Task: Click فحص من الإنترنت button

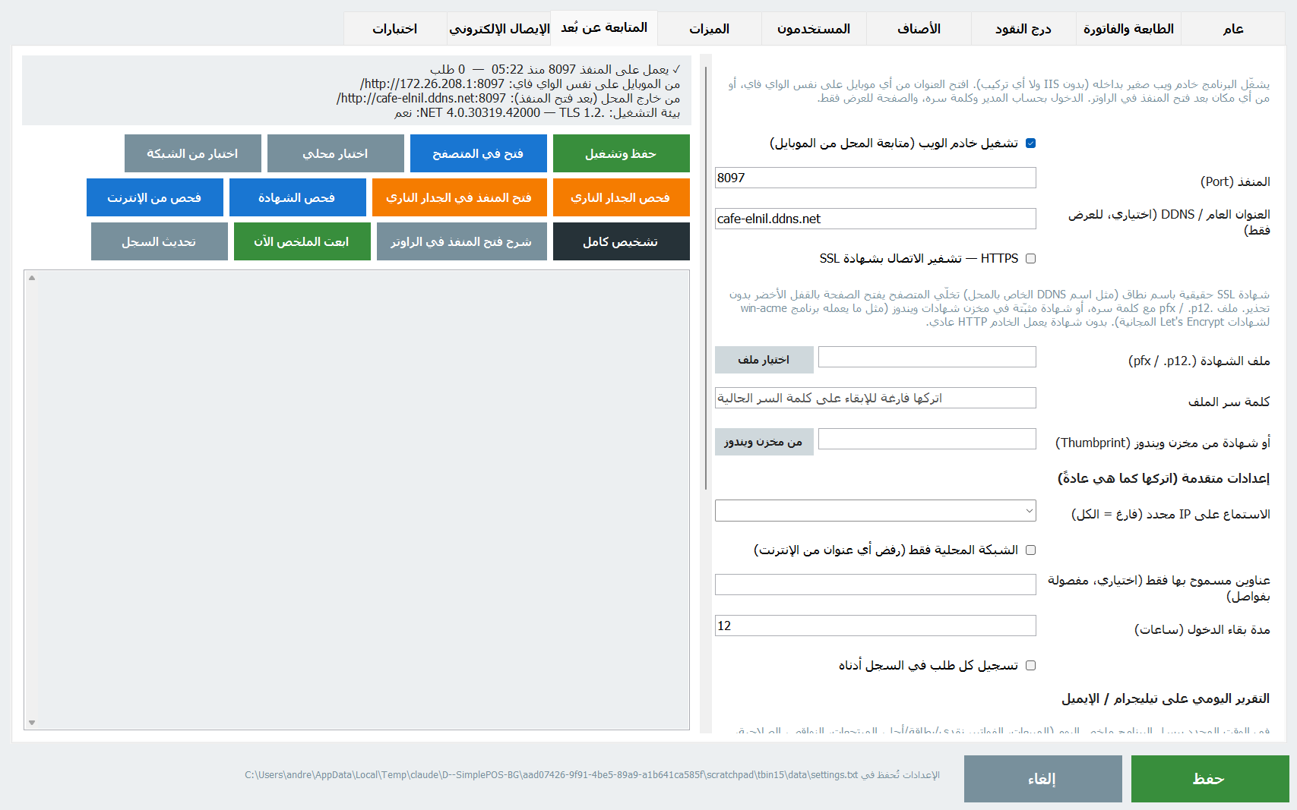Action: point(155,197)
